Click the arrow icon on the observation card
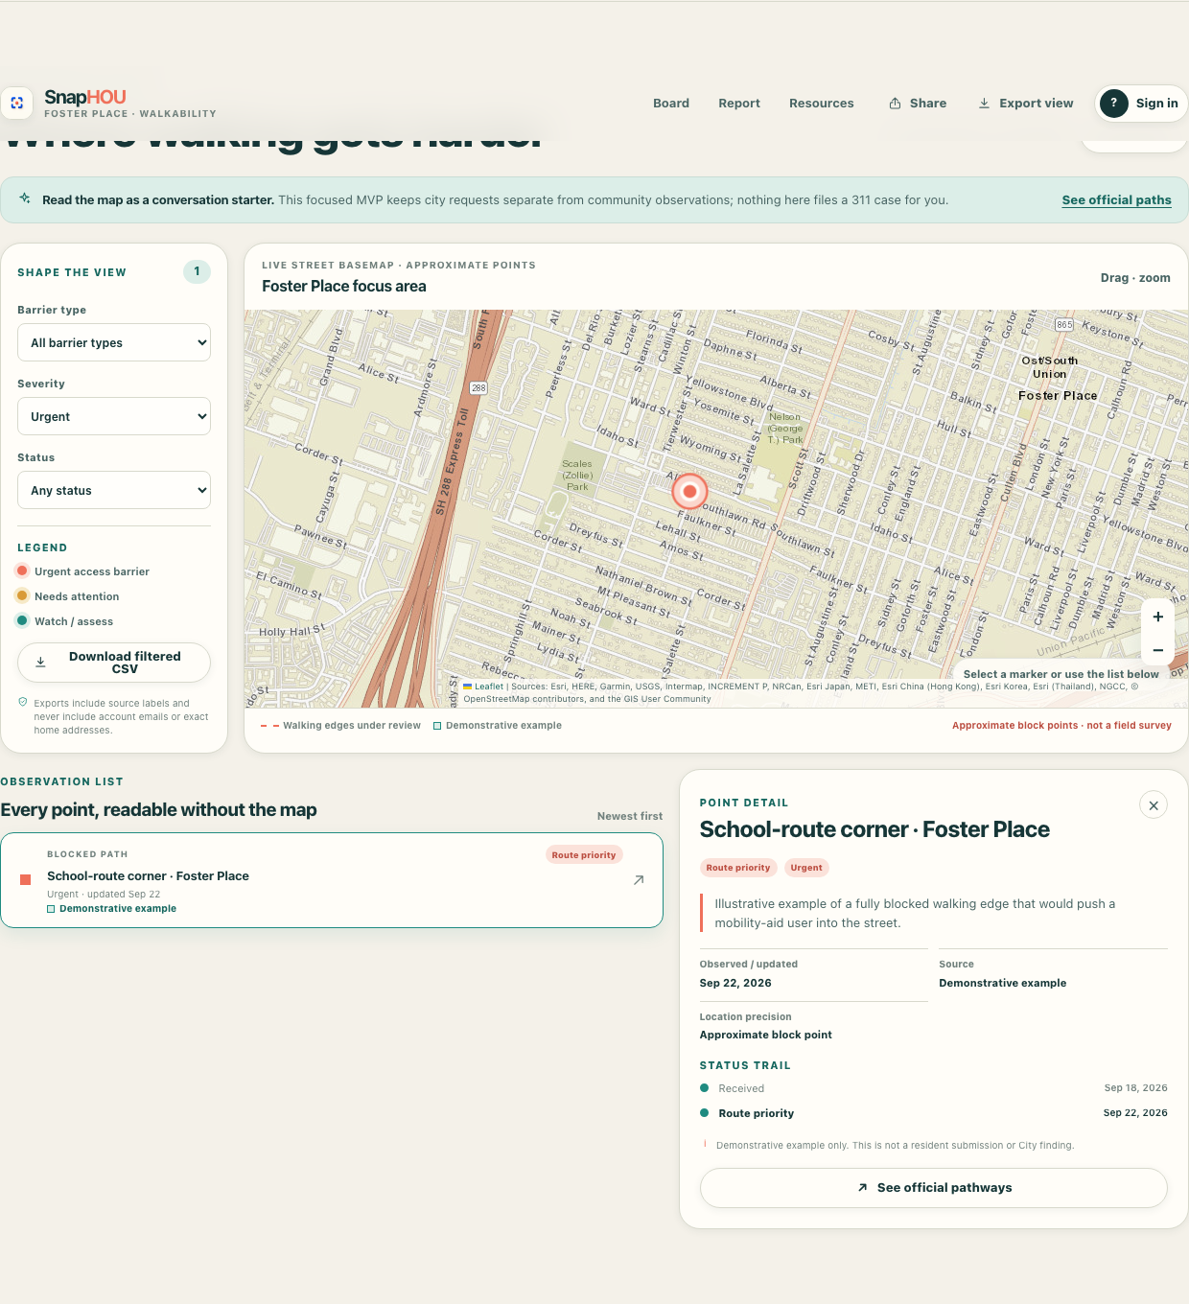This screenshot has width=1189, height=1304. click(x=639, y=880)
